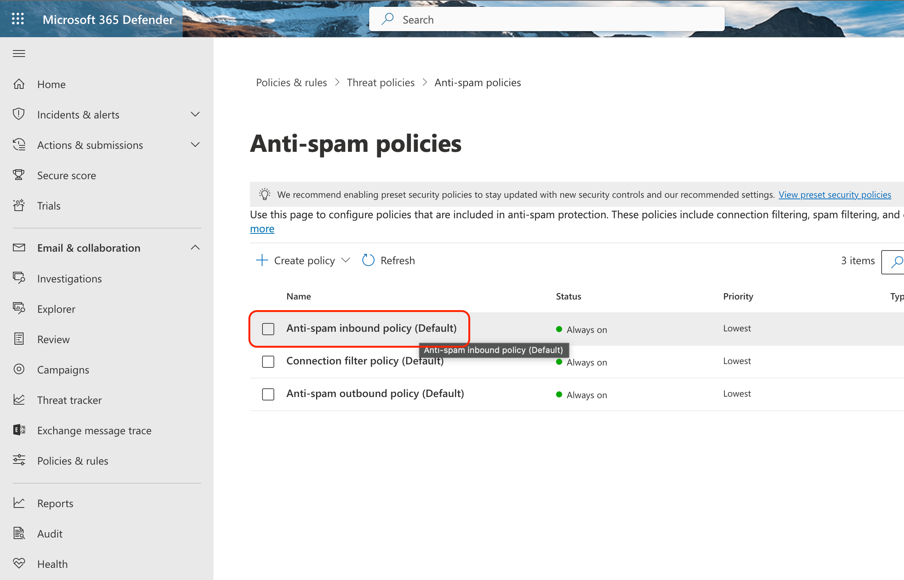Click the Campaigns target icon
The image size is (904, 580).
19,369
